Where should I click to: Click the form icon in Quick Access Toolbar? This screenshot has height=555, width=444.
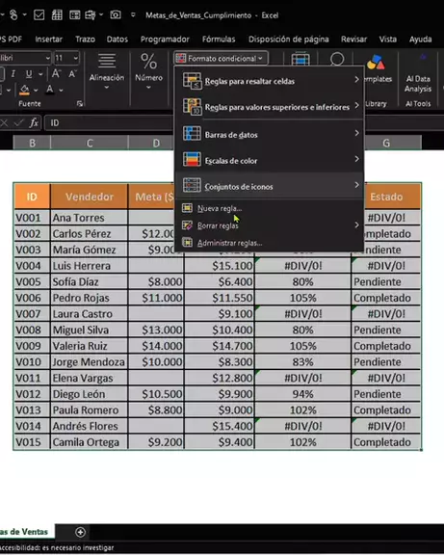75,14
